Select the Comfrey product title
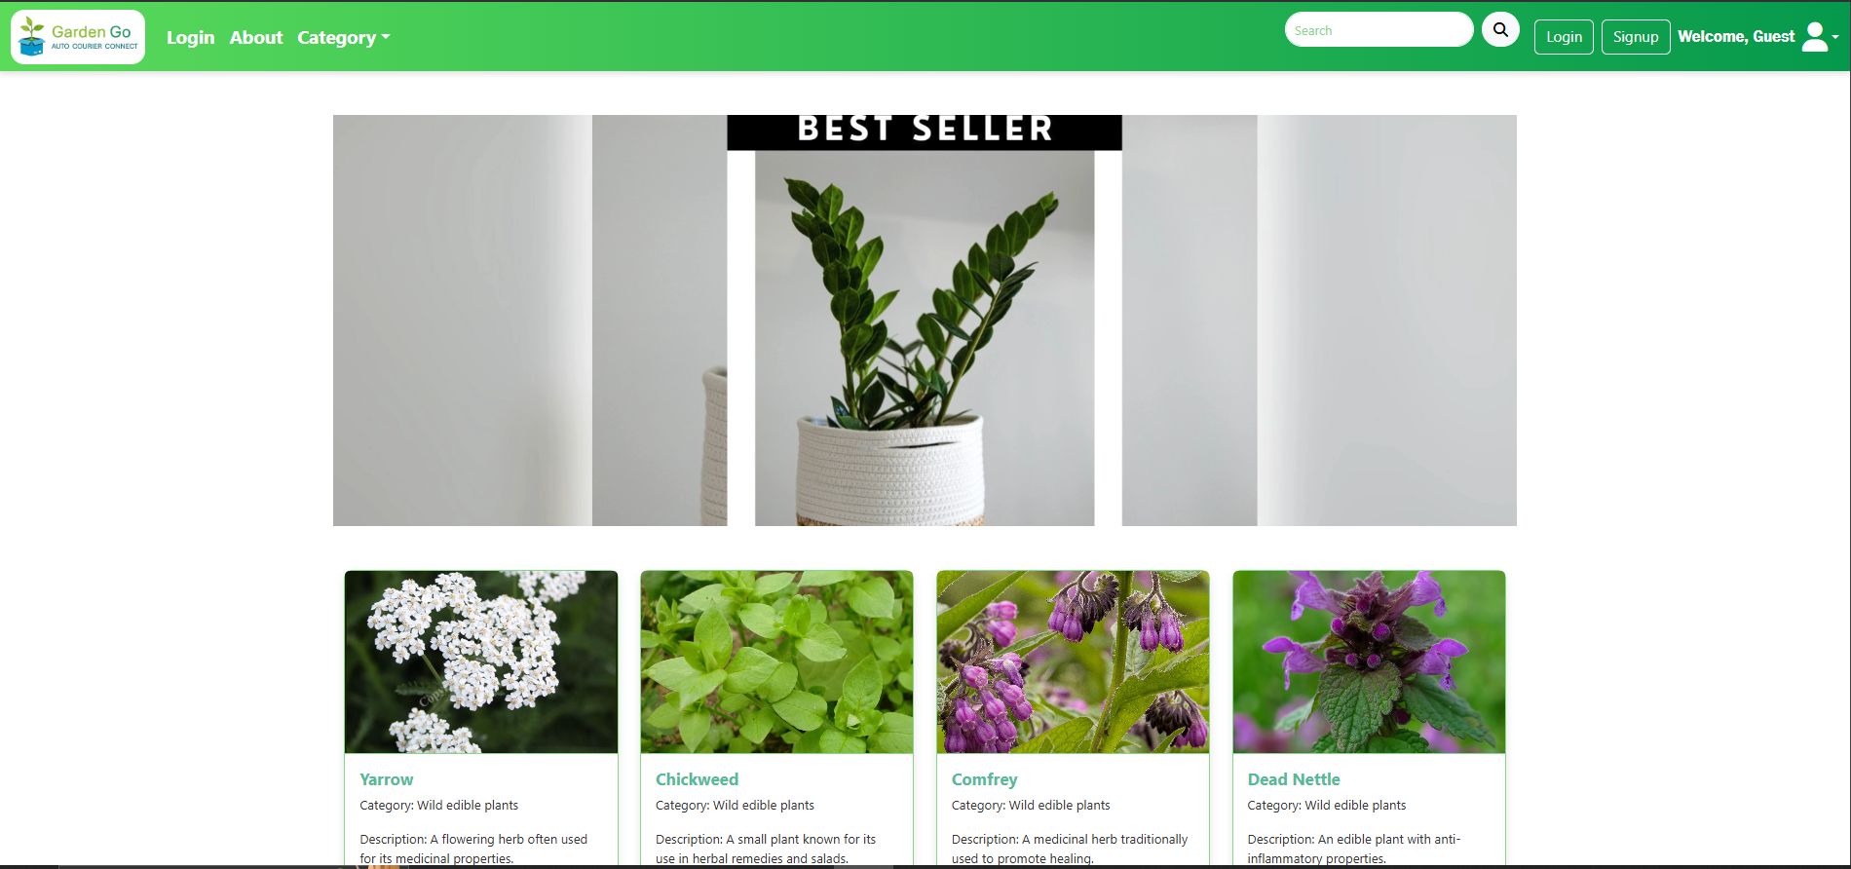 click(x=984, y=779)
